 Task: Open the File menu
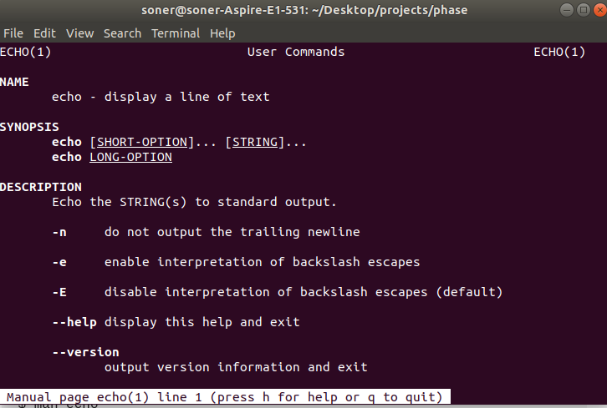tap(13, 33)
